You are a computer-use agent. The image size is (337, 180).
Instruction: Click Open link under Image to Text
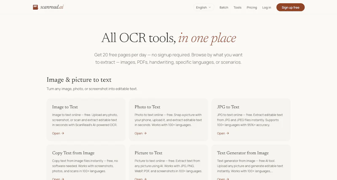pyautogui.click(x=58, y=133)
